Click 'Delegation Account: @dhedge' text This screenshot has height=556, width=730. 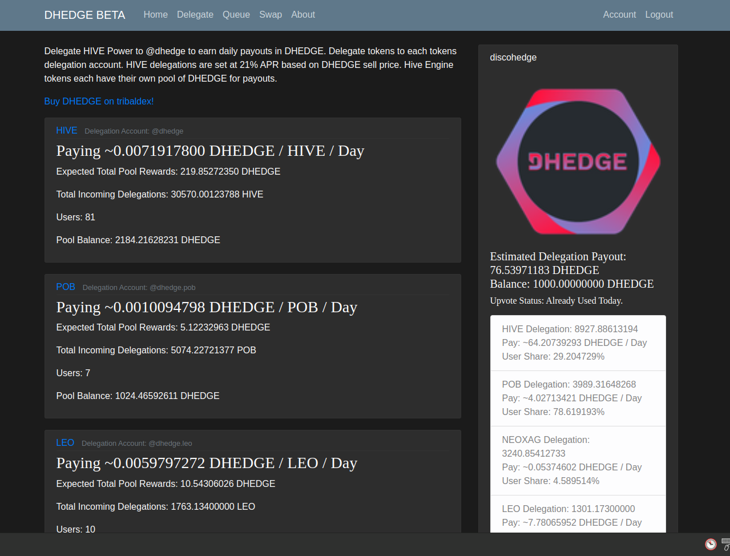click(x=134, y=131)
